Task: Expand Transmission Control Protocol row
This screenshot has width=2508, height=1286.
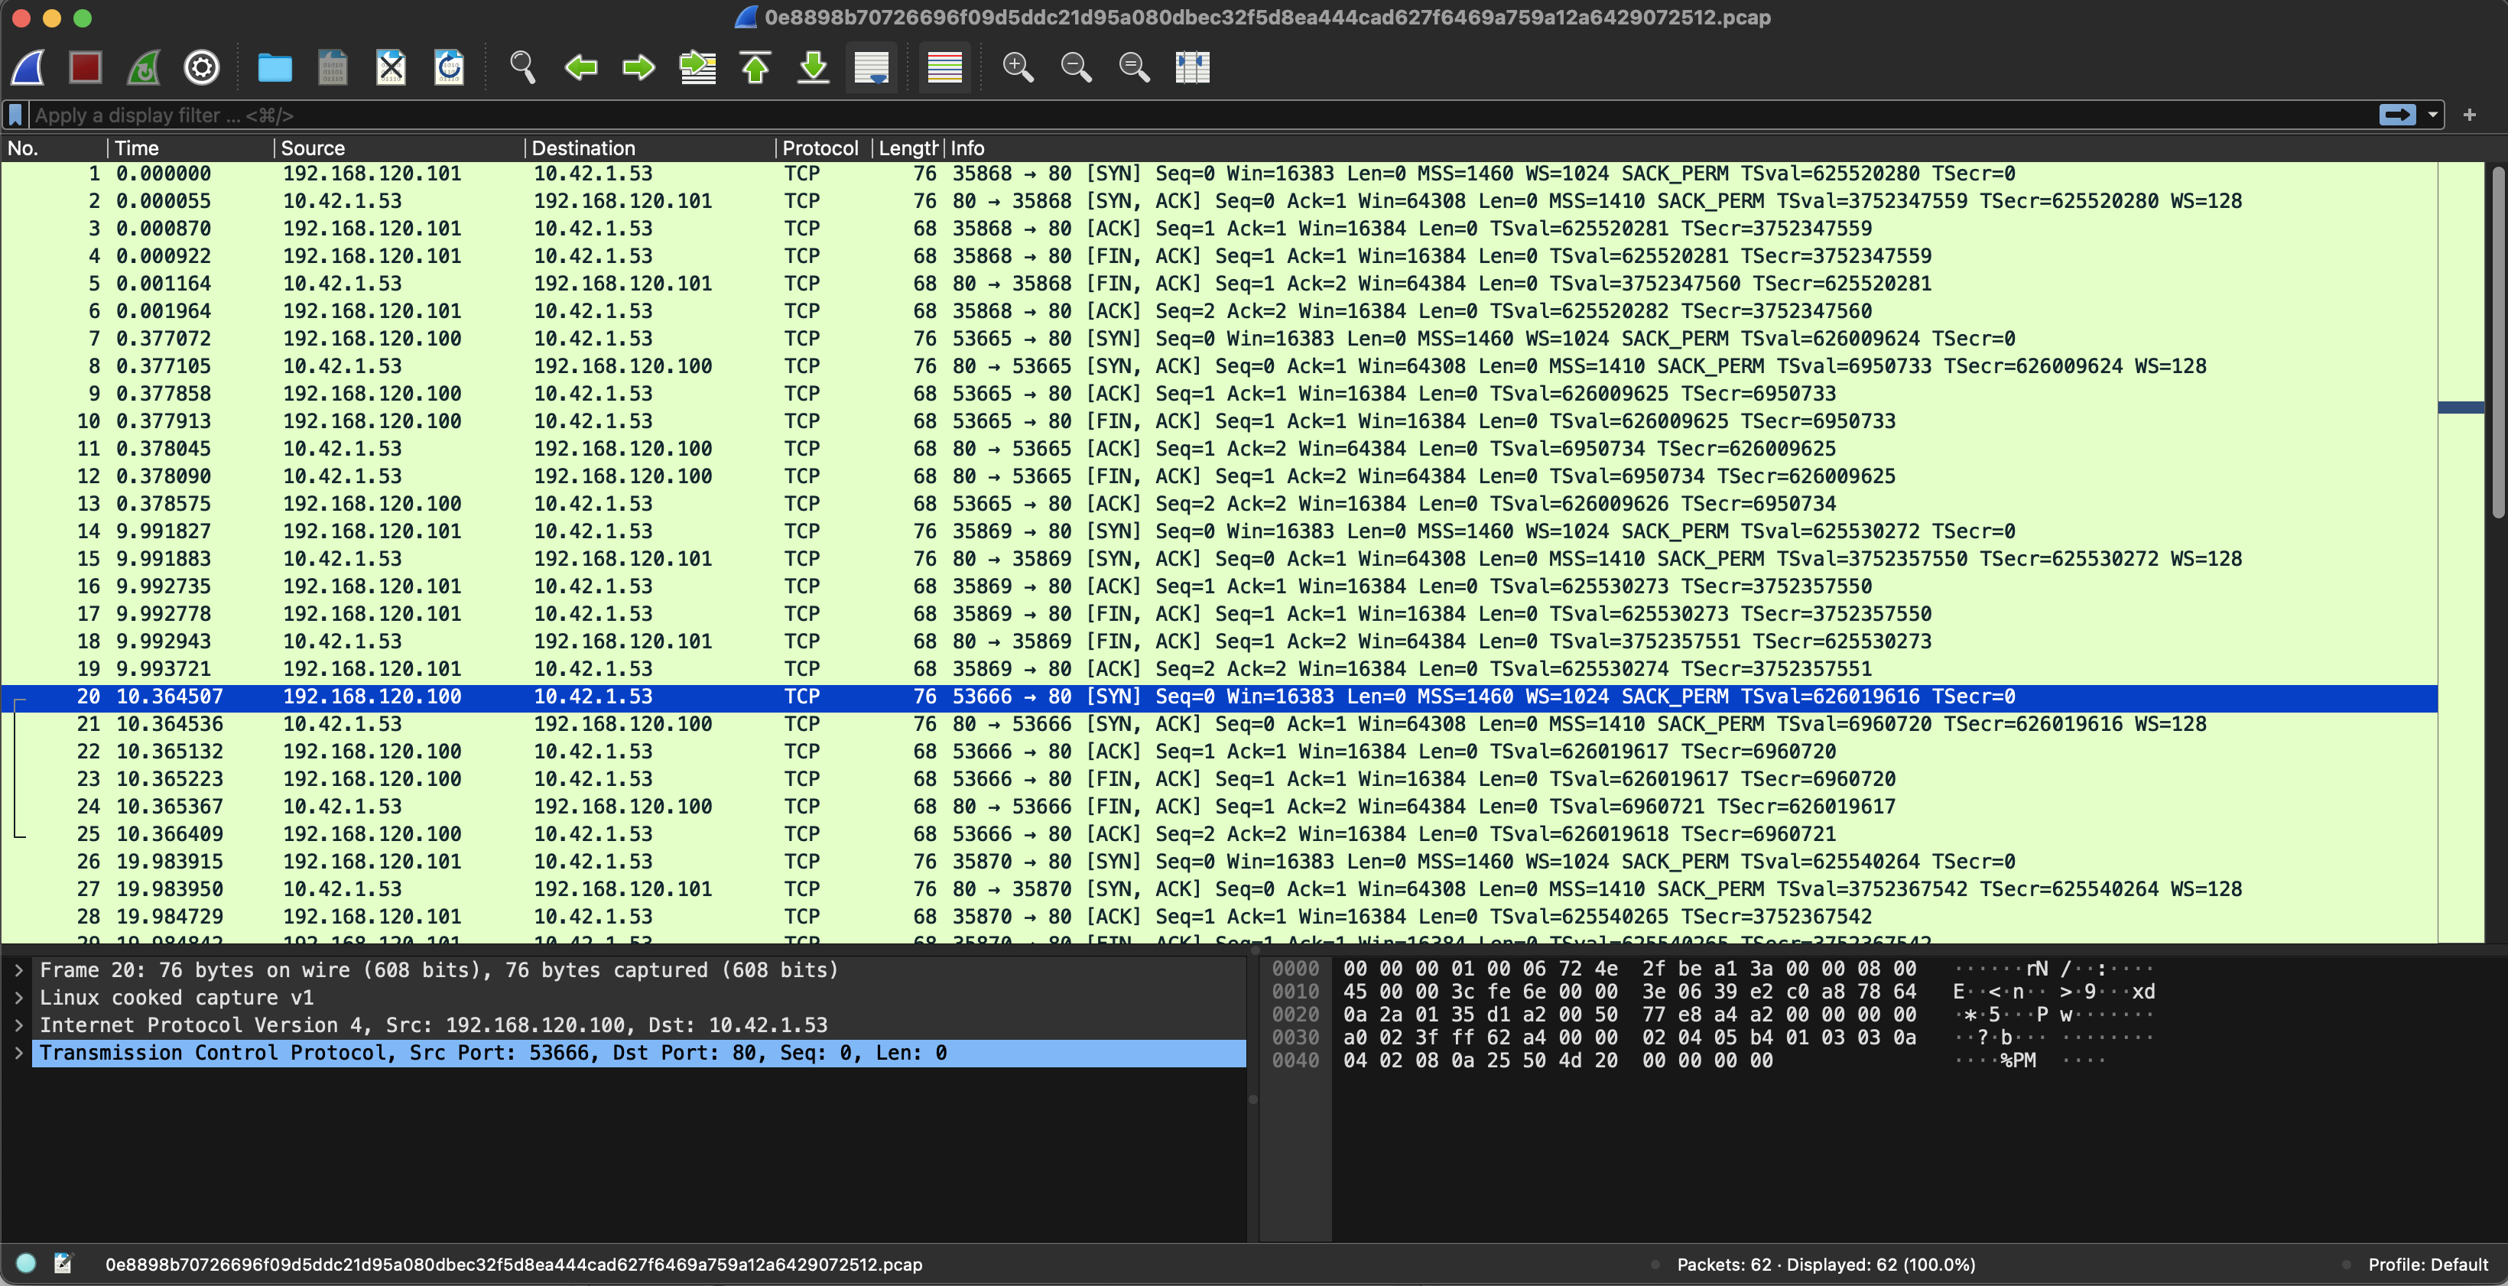Action: pos(18,1052)
